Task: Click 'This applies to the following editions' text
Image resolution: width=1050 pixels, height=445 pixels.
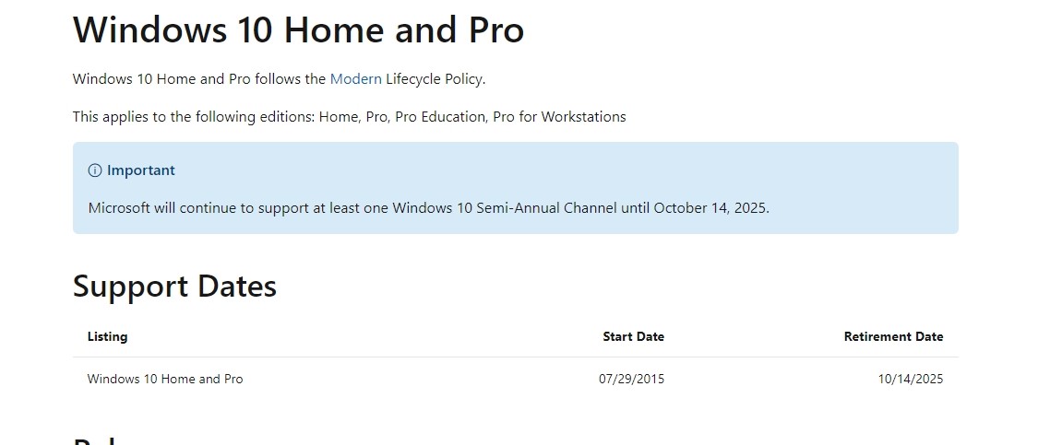Action: coord(194,117)
